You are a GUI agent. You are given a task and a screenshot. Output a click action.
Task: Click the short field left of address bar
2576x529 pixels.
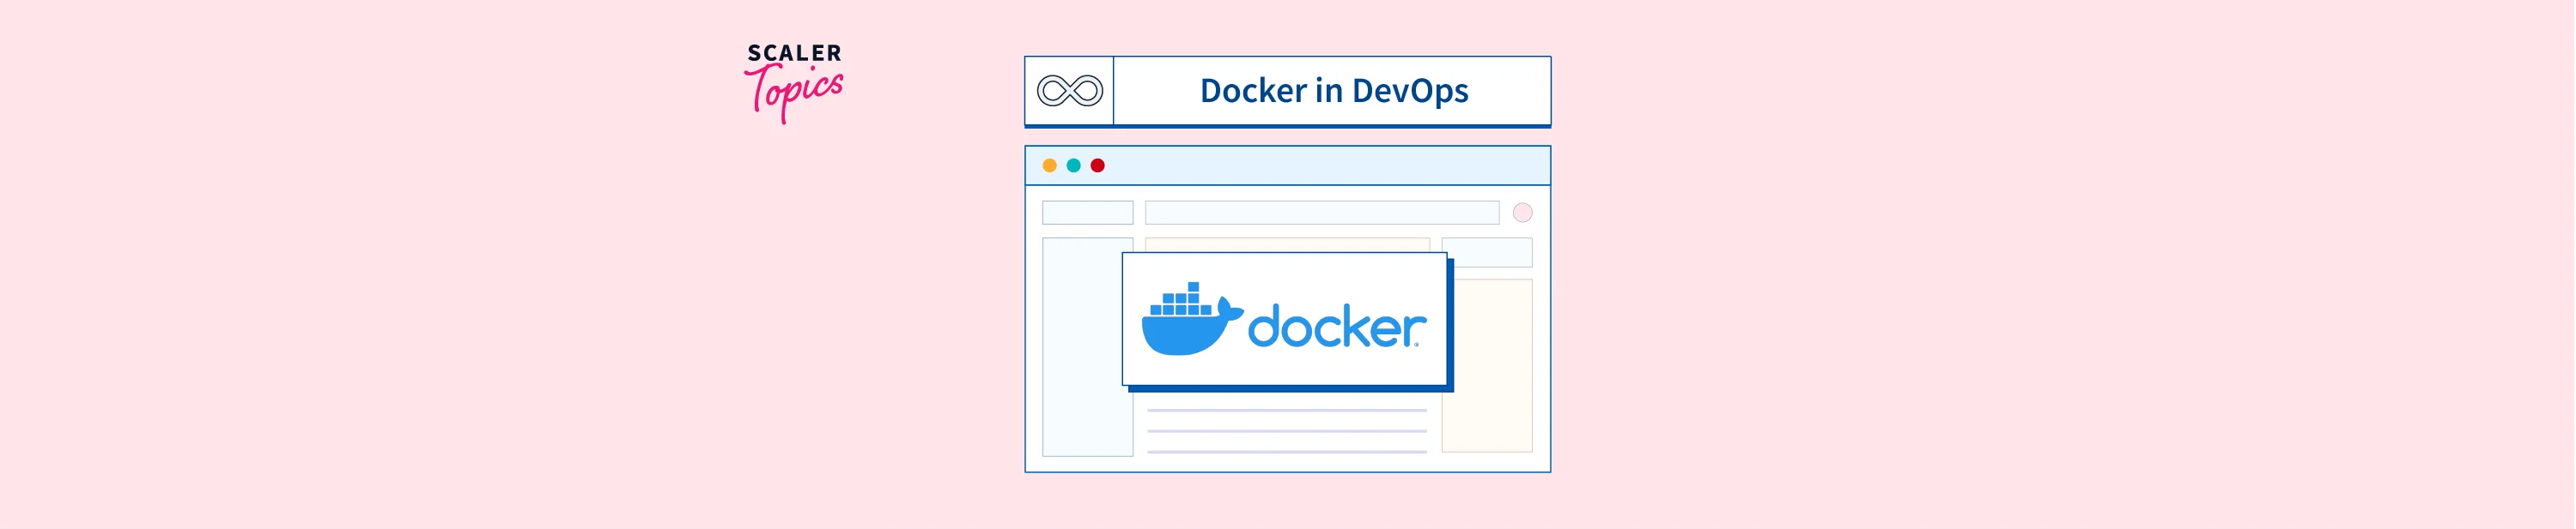pyautogui.click(x=1087, y=213)
